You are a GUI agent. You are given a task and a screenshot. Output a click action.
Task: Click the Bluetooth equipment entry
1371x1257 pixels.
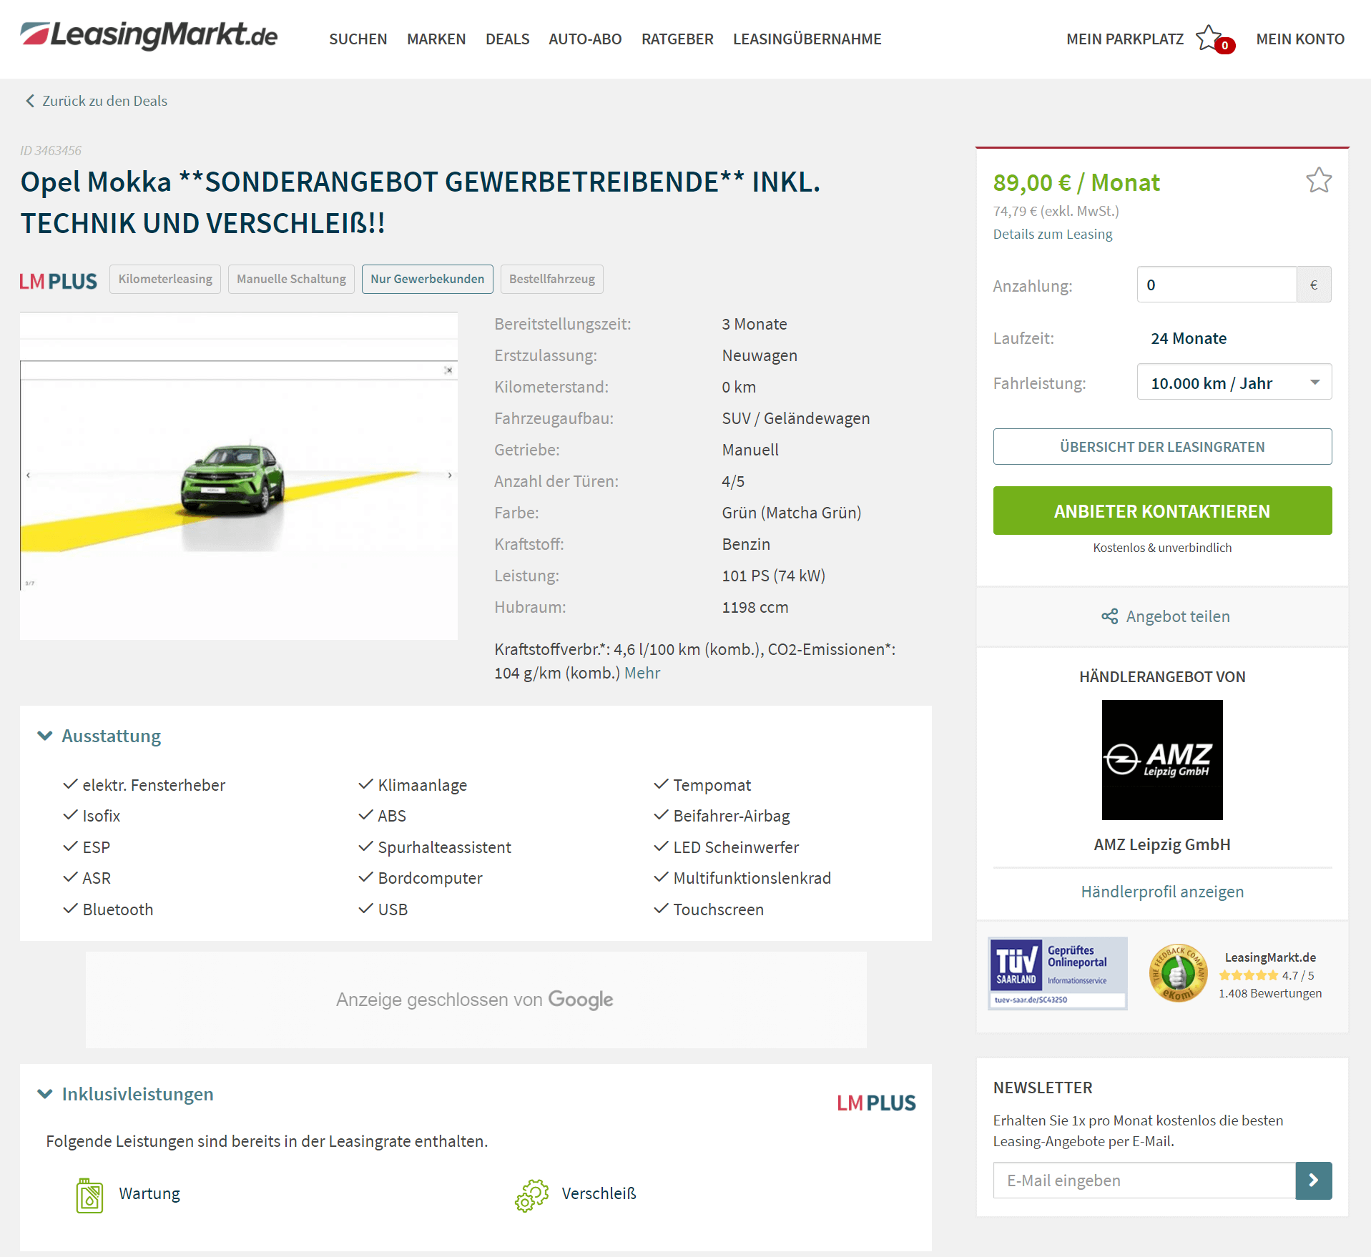[118, 910]
